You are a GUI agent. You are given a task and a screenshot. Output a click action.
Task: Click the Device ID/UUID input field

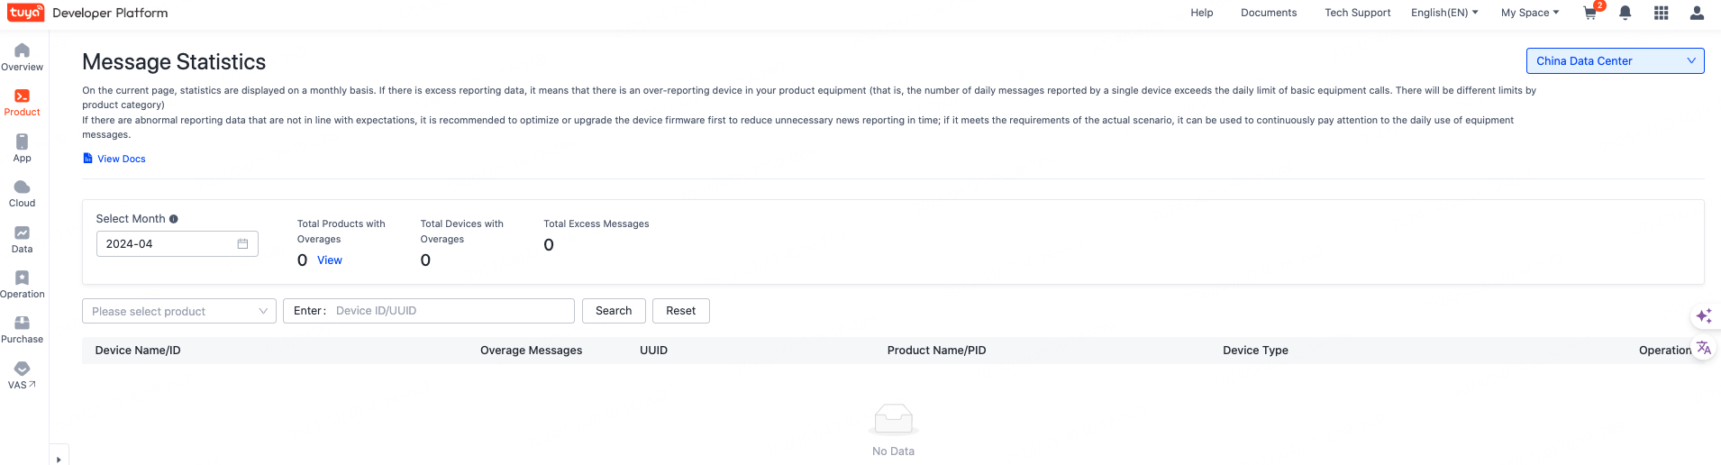pyautogui.click(x=451, y=311)
